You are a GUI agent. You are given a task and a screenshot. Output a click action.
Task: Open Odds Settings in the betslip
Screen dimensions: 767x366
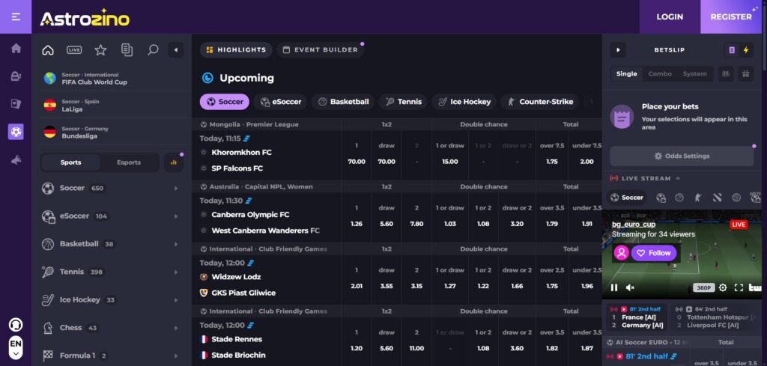(x=681, y=156)
